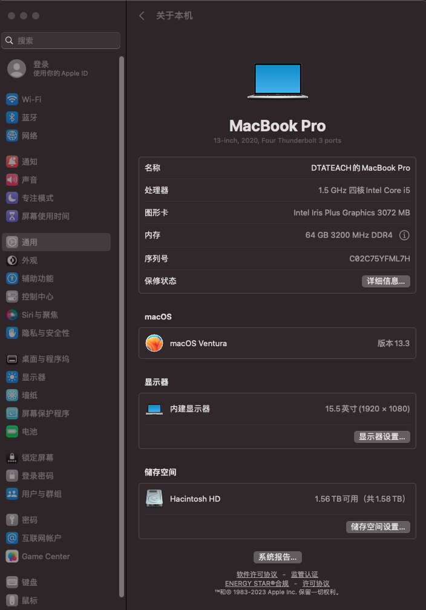The width and height of the screenshot is (426, 610).
Task: Open Screen Saver (屏幕保护程序) icon
Action: [12, 413]
